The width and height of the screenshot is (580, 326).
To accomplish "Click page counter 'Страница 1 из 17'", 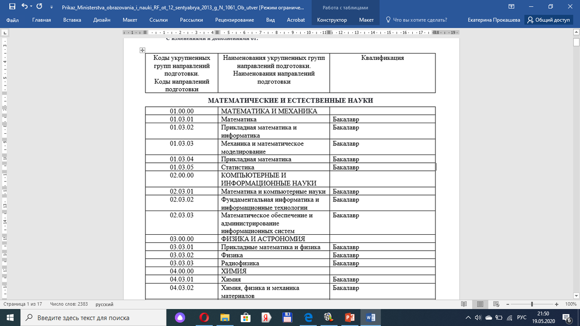I will point(23,304).
